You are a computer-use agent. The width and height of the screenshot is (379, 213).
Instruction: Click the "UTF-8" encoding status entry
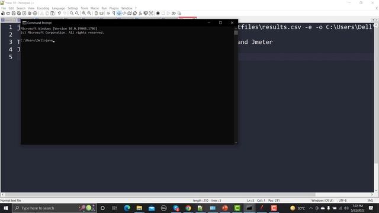(342, 201)
